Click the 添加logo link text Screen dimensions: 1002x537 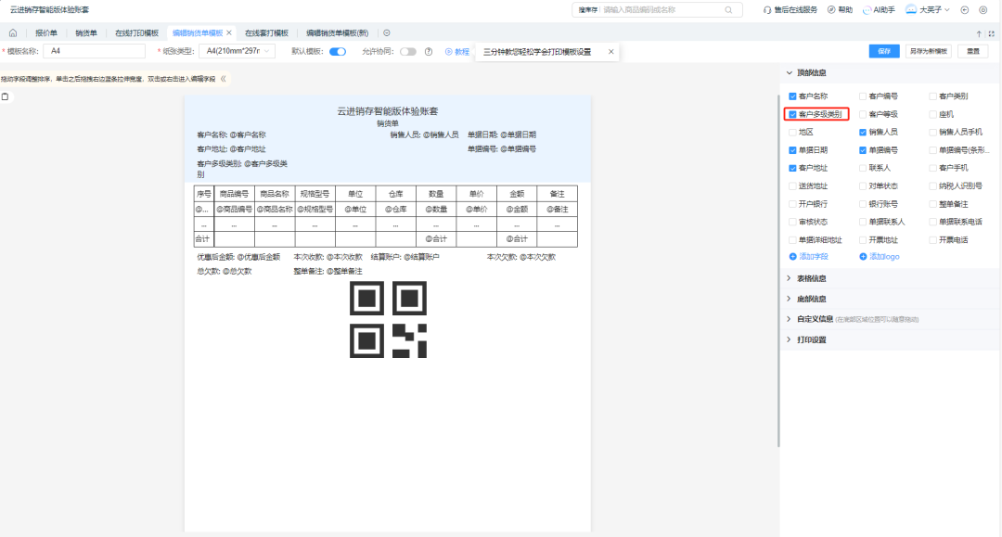884,257
